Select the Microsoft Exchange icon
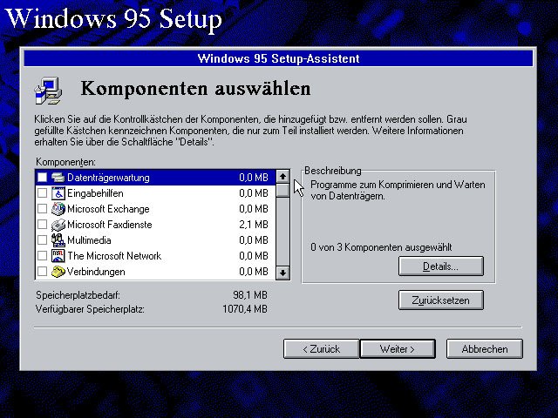The height and width of the screenshot is (418, 558). 58,209
